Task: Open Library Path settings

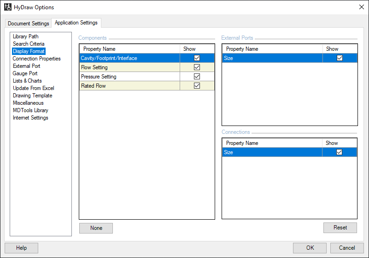Action: [x=26, y=36]
